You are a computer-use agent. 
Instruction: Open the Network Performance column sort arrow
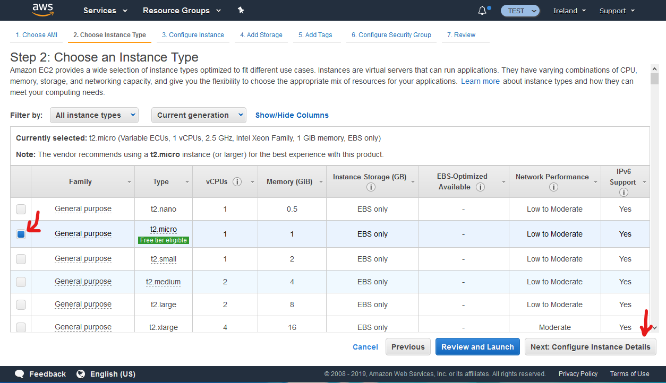point(595,182)
